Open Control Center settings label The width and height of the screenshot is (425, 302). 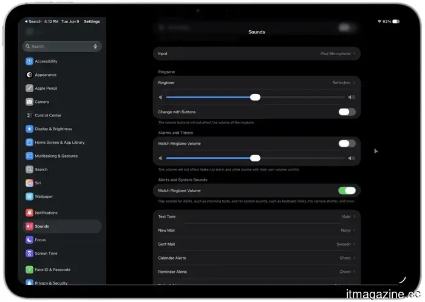pos(48,115)
